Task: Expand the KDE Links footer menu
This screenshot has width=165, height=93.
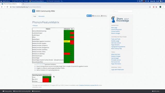Action: click(156, 91)
